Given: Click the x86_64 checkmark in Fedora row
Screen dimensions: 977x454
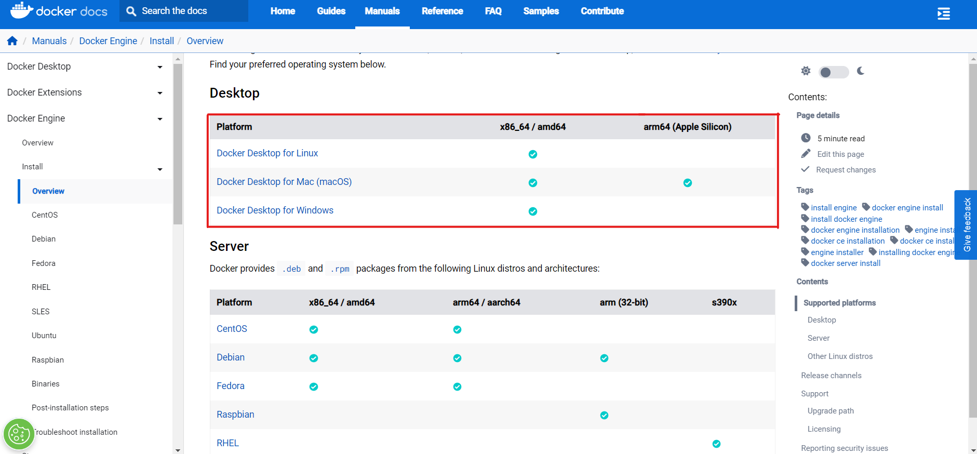Looking at the screenshot, I should (x=314, y=386).
